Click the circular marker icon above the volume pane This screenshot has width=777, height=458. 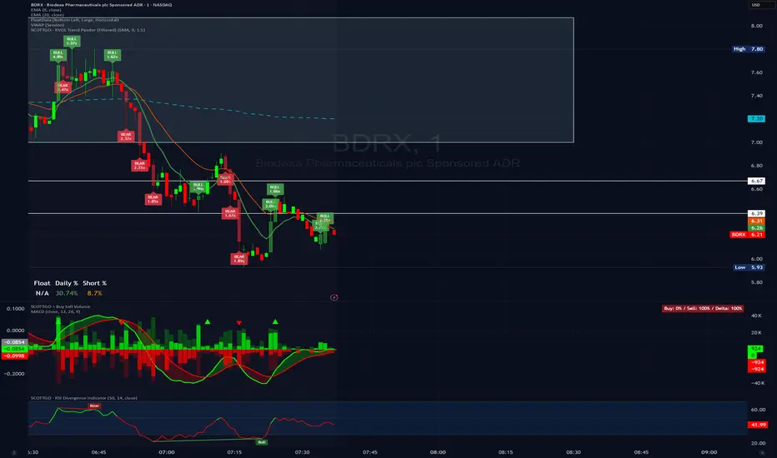334,297
